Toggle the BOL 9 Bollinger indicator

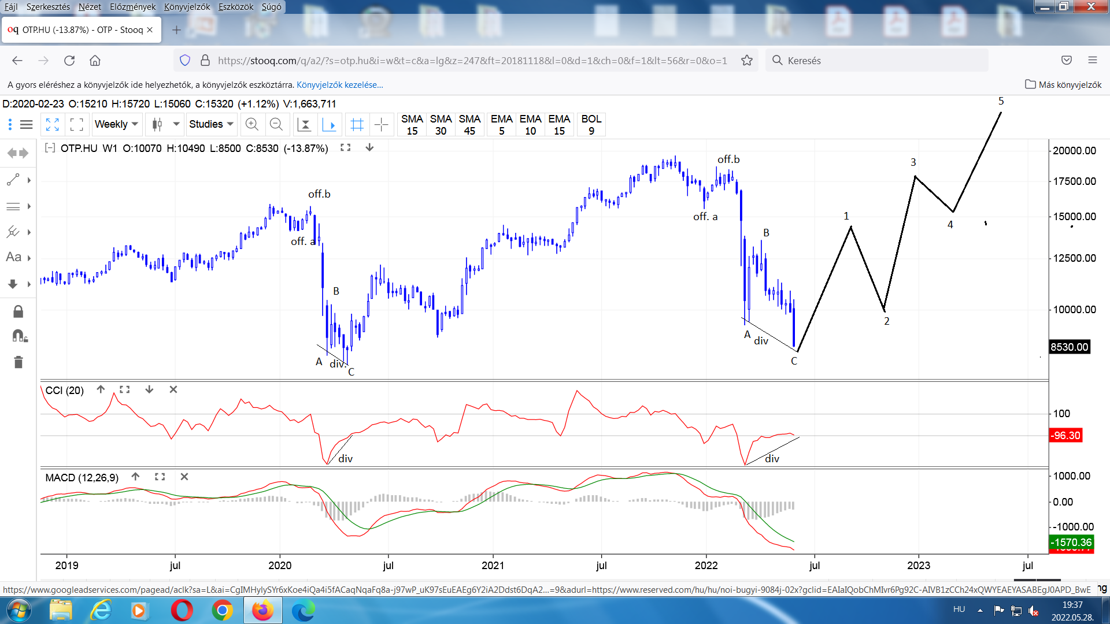(591, 124)
